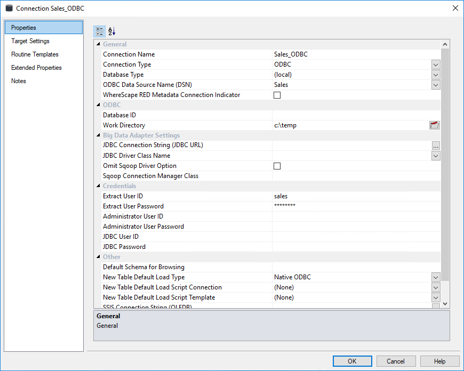Open the Database Type dropdown
Screen dimensions: 464x371
436,75
